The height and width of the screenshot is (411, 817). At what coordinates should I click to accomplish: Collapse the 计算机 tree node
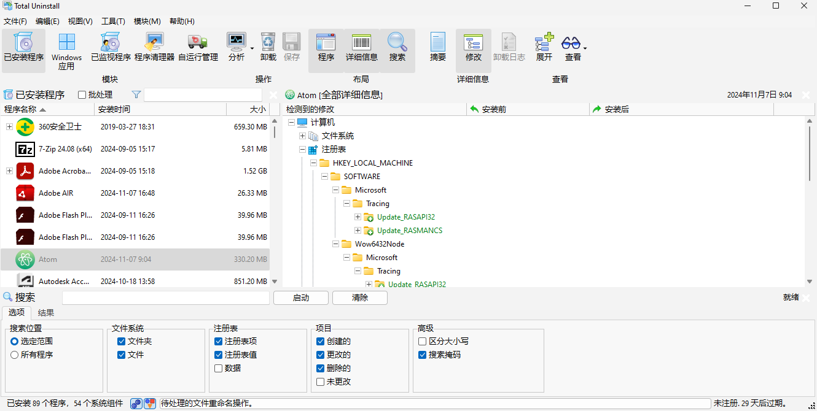(x=291, y=123)
